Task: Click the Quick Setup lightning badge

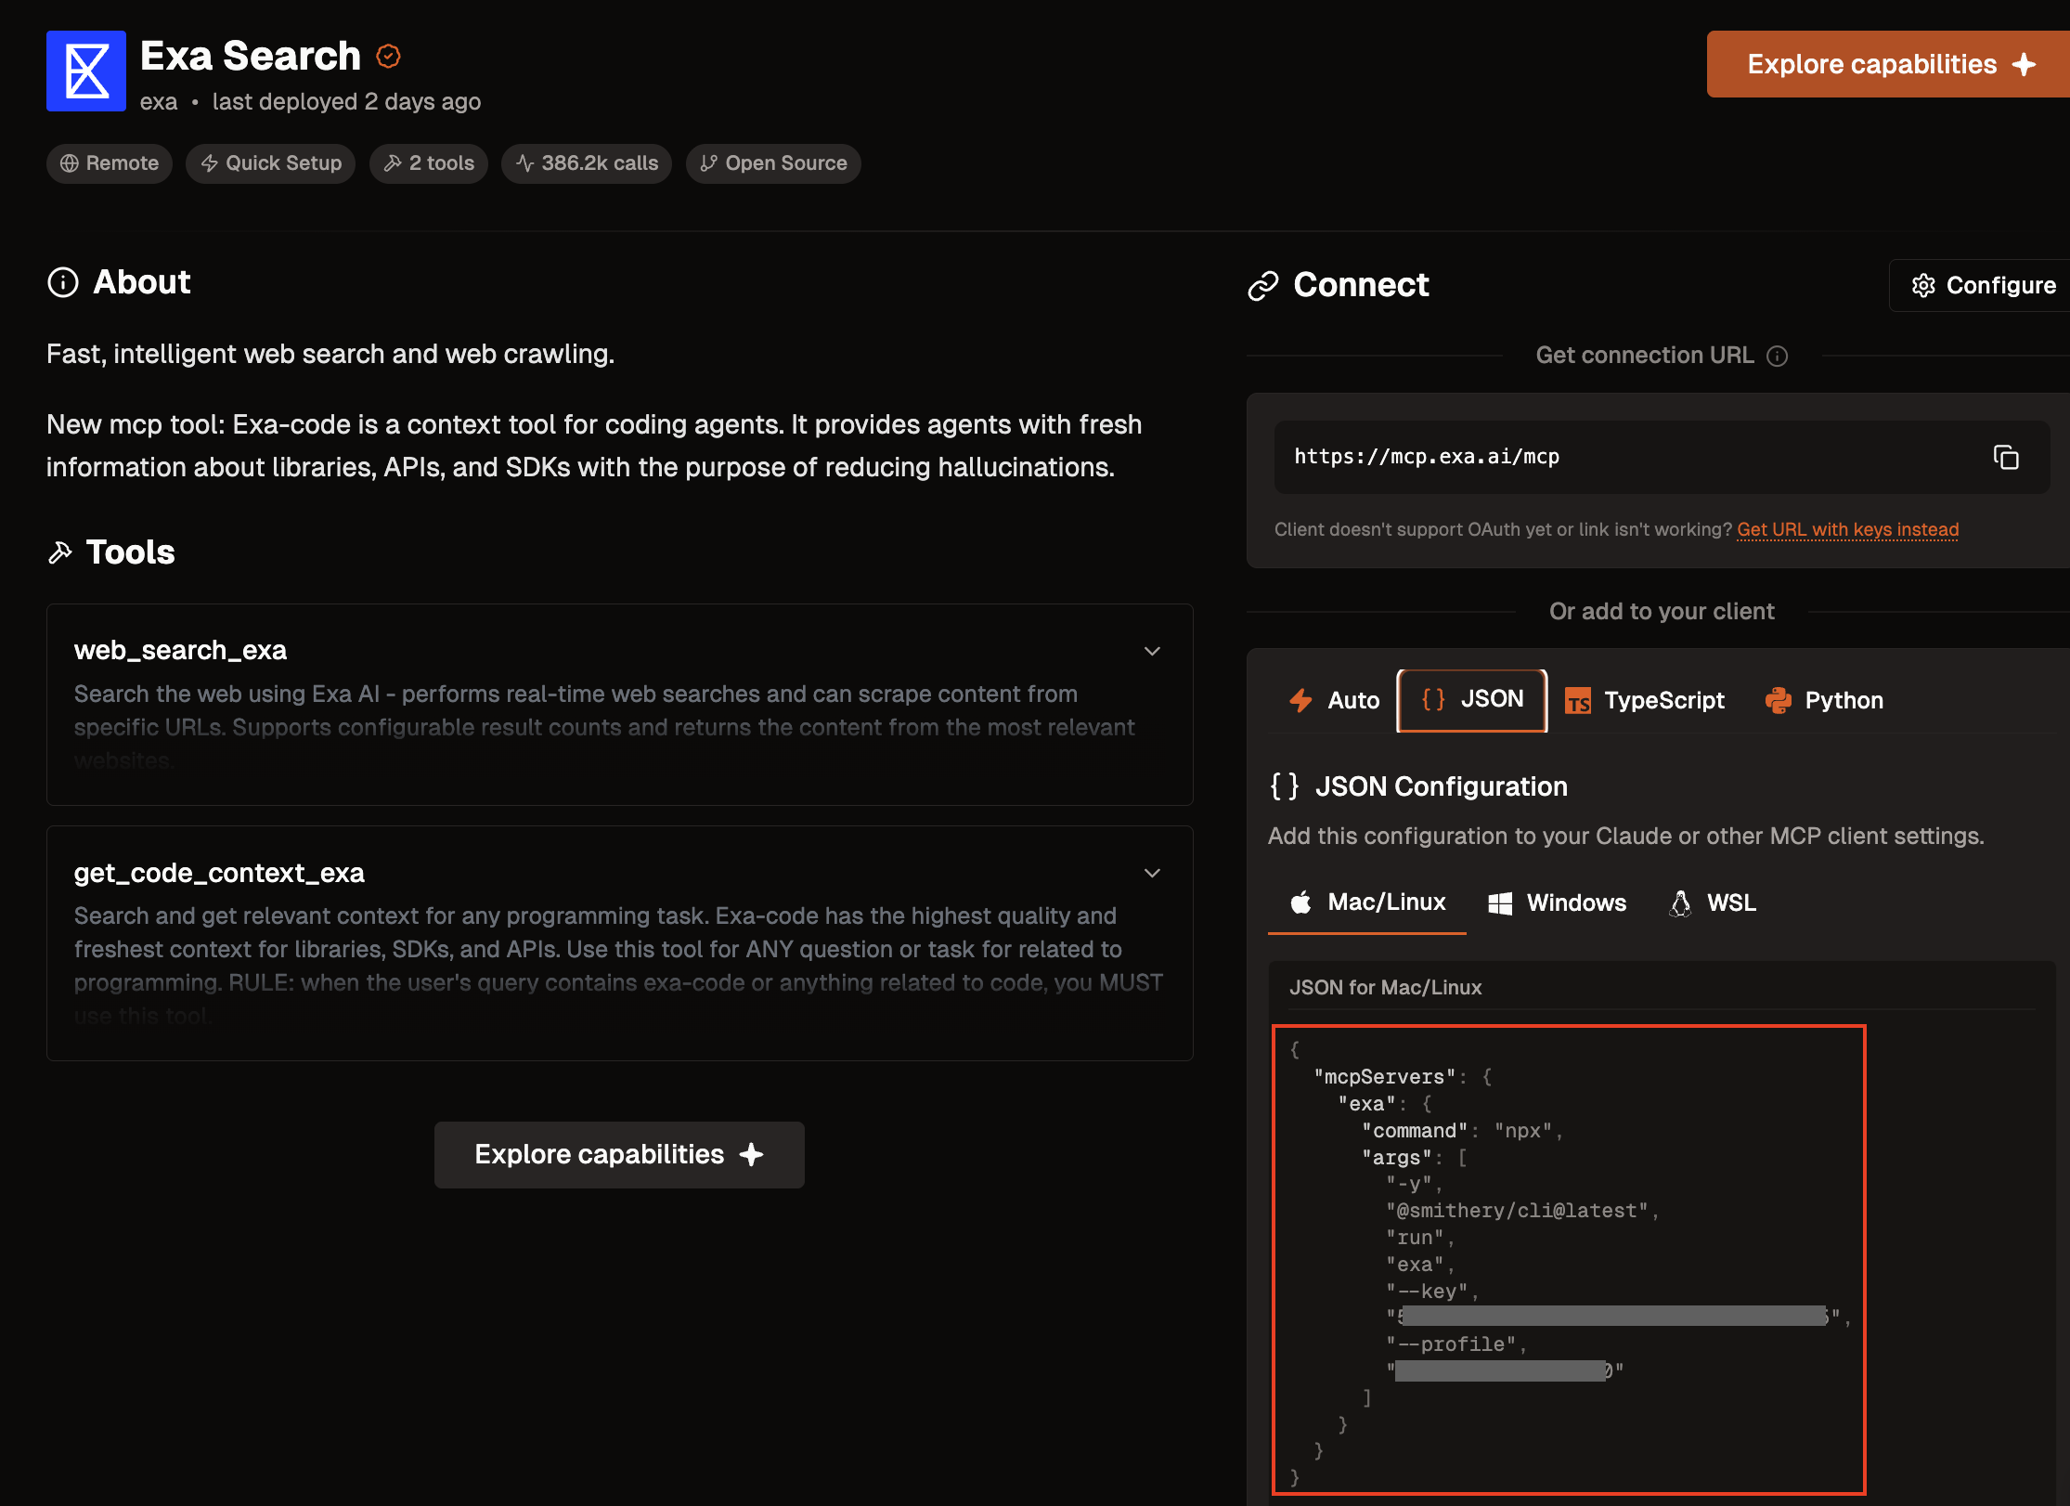Action: 271,163
